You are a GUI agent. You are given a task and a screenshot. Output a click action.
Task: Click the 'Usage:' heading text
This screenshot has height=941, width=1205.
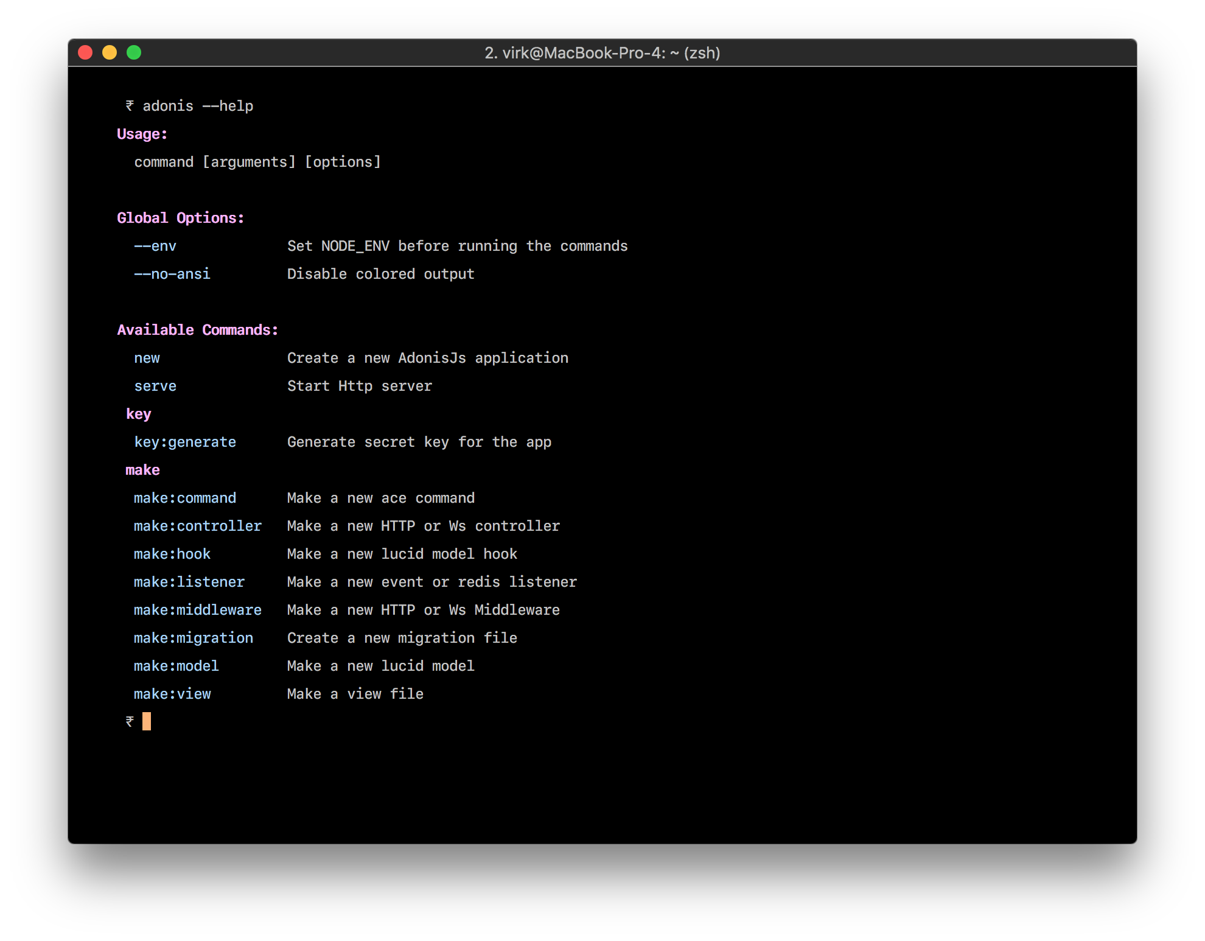coord(142,134)
